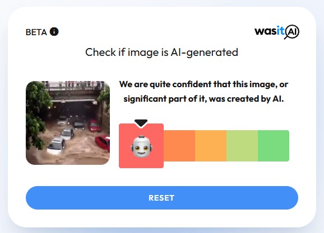
Task: Click the black pointer arrow on scale
Action: 141,123
